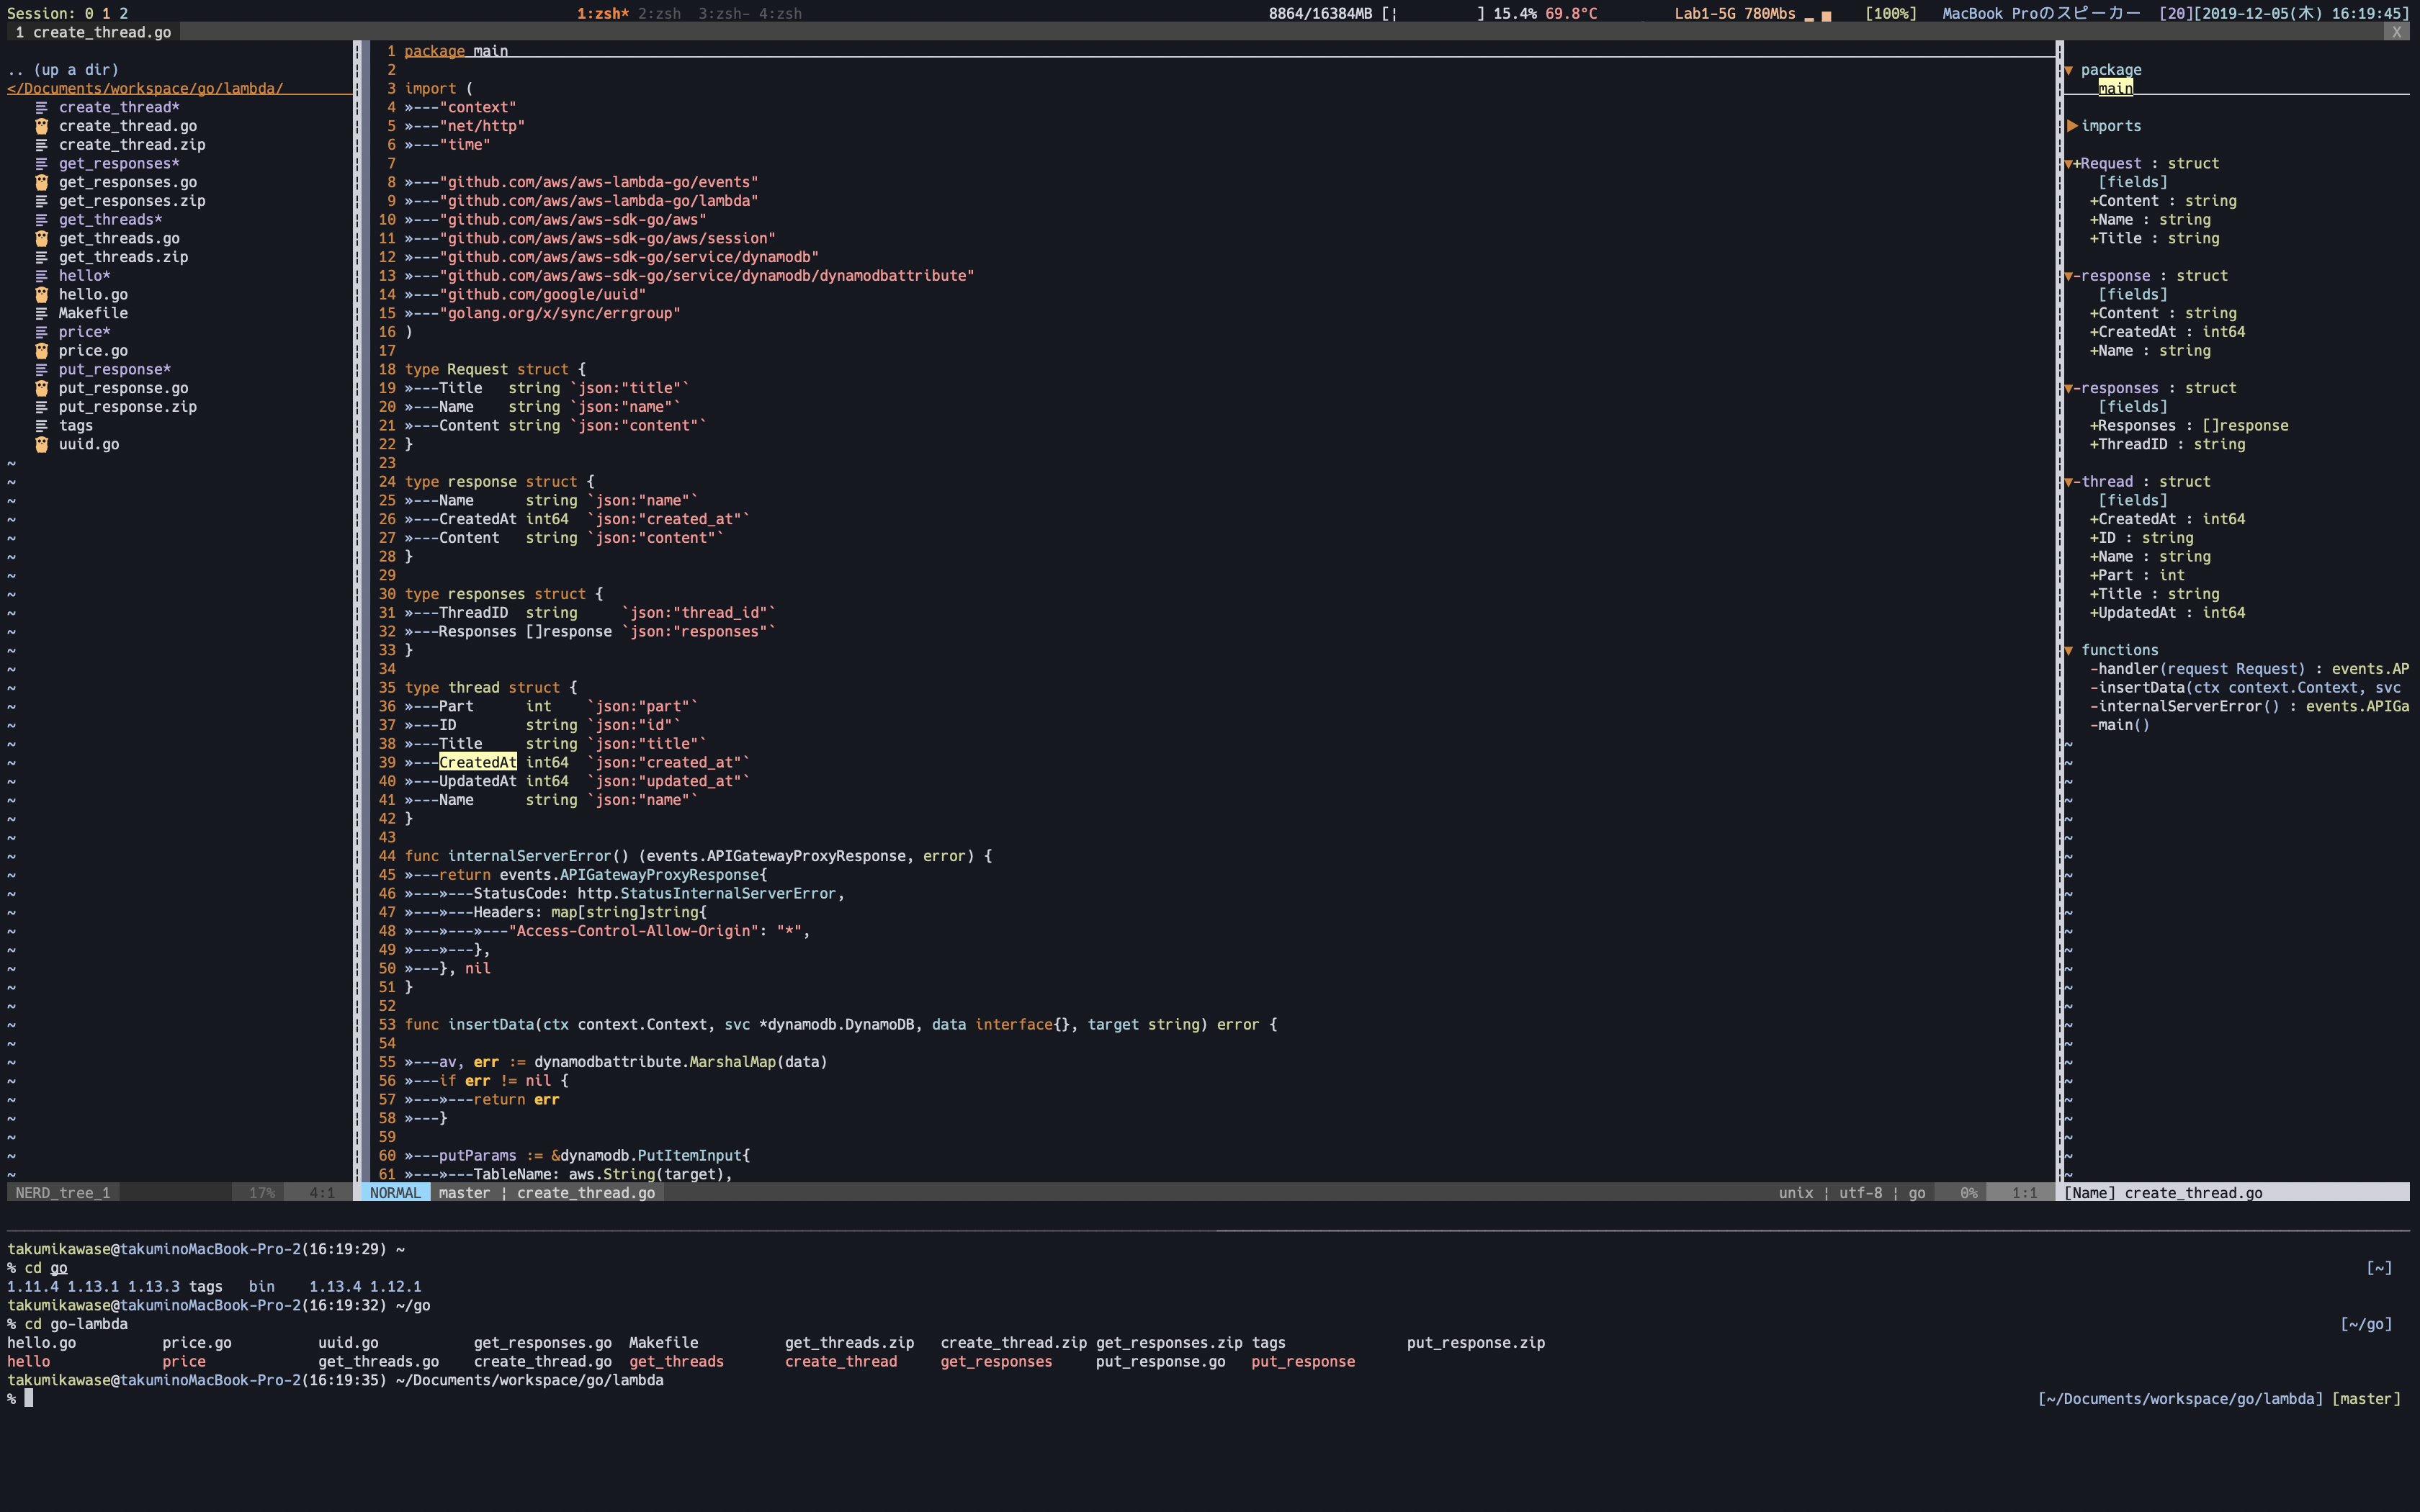
Task: Click the NORMAL mode indicator in statusline
Action: tap(395, 1193)
